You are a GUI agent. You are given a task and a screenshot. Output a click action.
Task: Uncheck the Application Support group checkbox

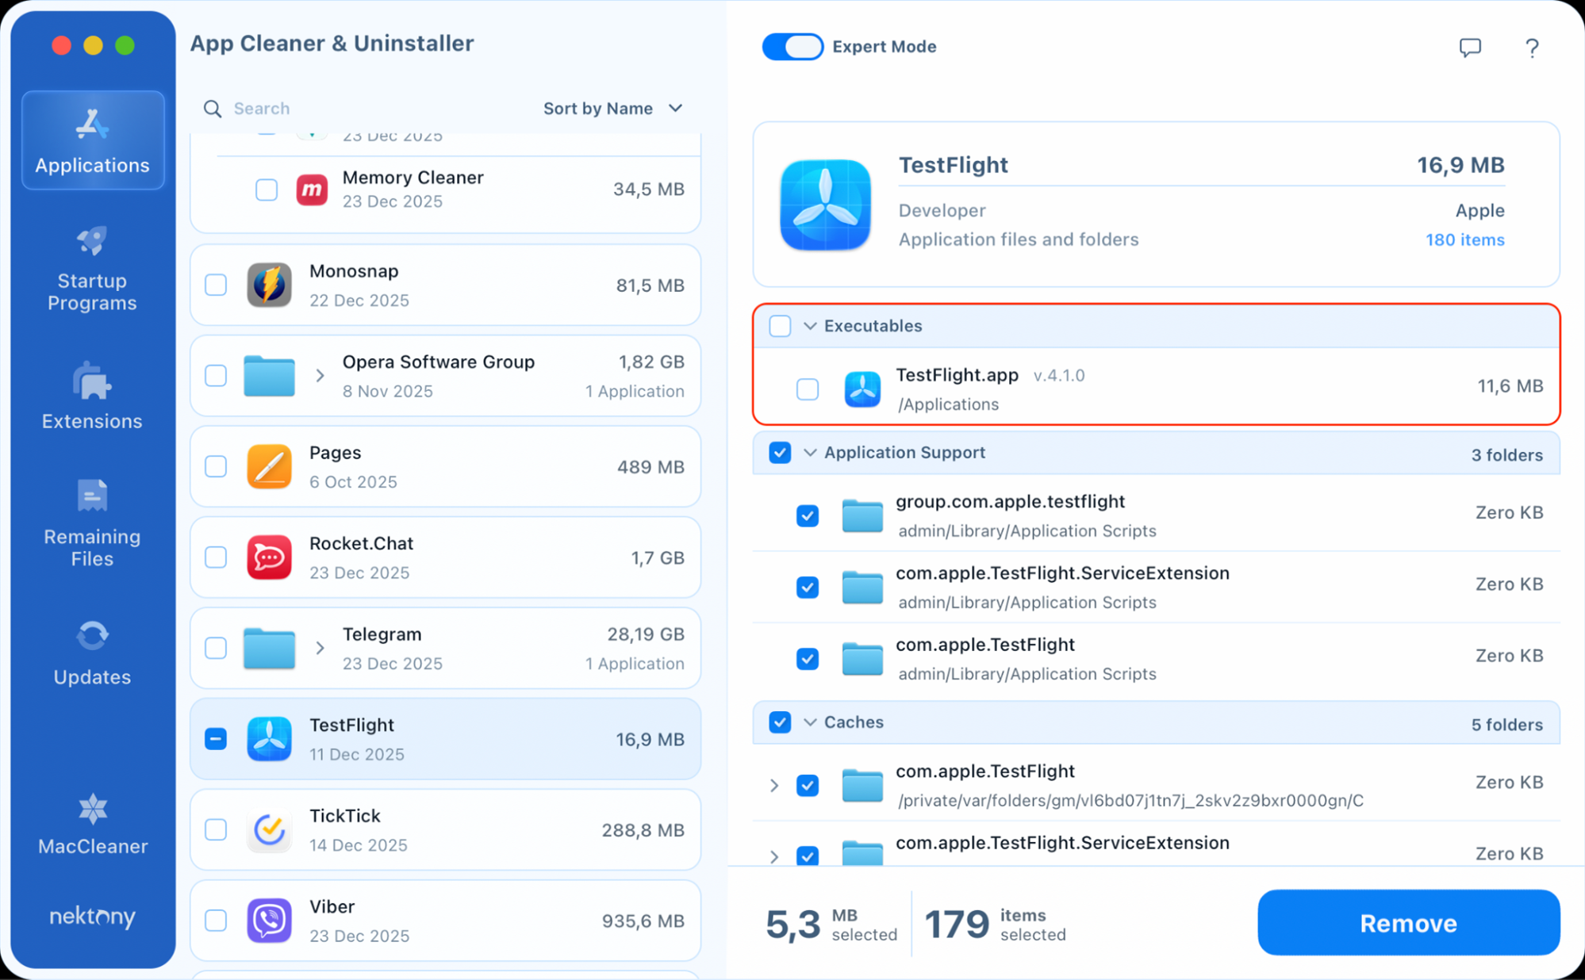click(780, 452)
